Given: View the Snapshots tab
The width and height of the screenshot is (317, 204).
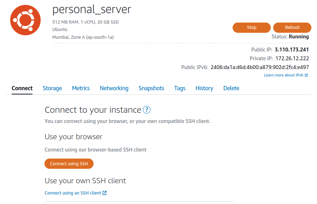Looking at the screenshot, I should 151,88.
